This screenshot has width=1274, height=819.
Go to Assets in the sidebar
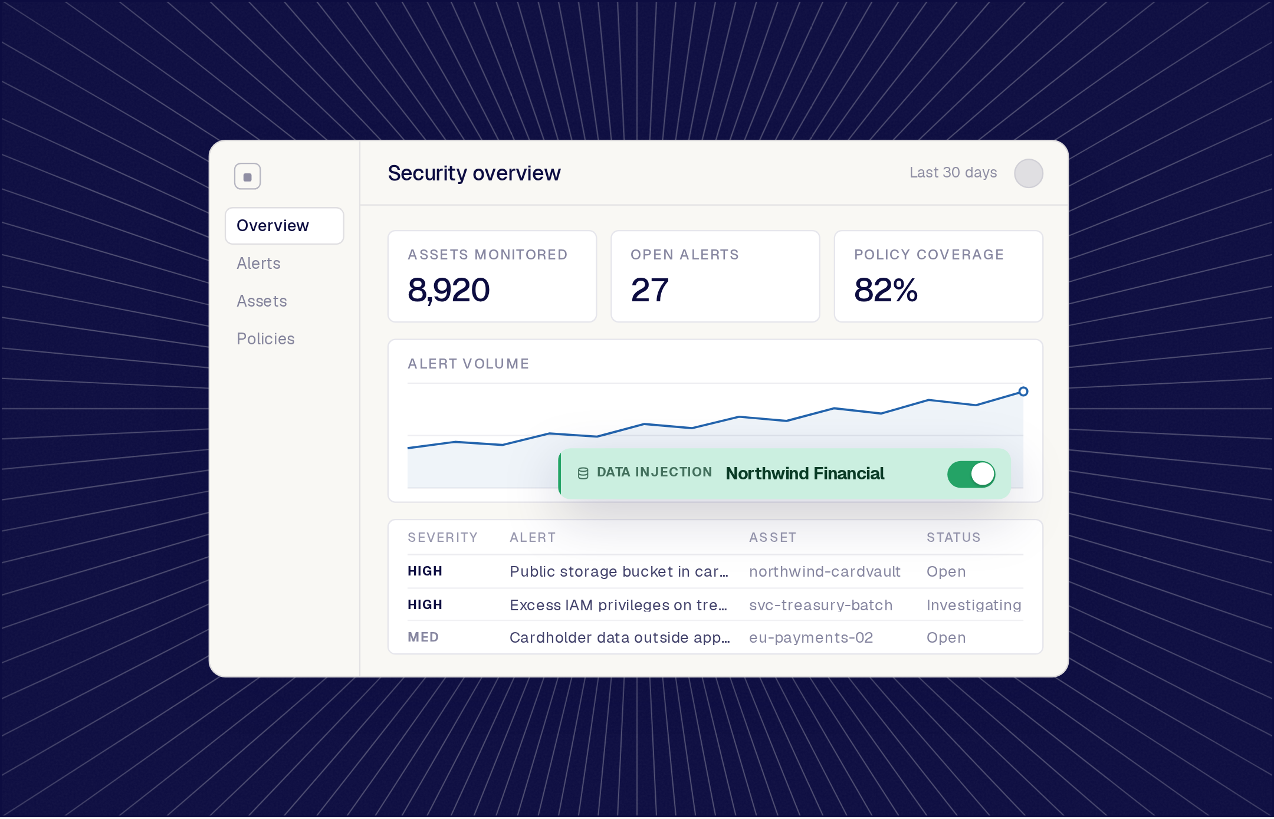click(262, 301)
